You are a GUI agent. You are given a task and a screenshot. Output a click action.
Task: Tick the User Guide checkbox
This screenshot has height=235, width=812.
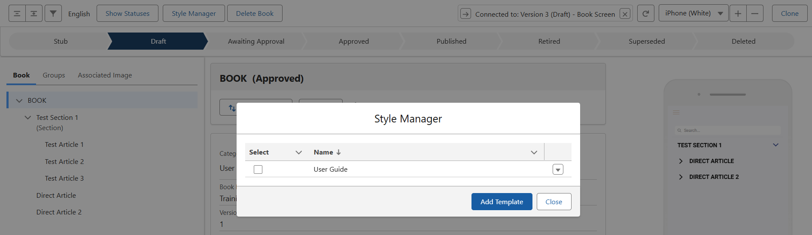coord(258,170)
